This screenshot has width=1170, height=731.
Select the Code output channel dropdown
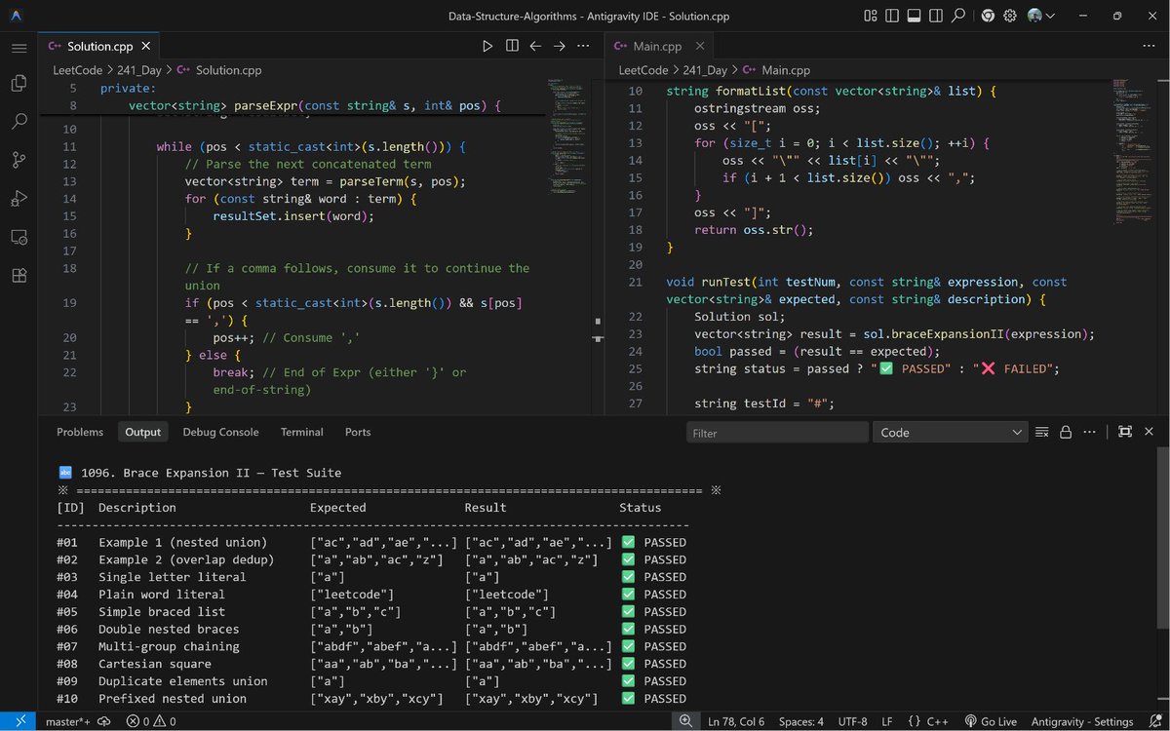(951, 433)
